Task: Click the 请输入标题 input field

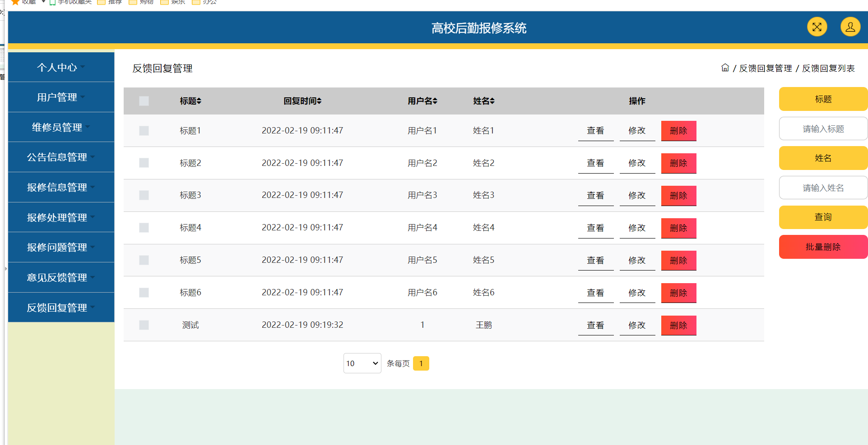Action: [823, 128]
